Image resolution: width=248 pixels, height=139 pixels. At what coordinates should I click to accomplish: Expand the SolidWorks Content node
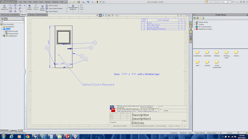pyautogui.click(x=195, y=29)
